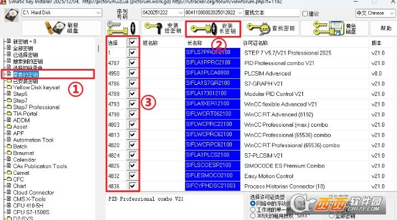
Task: Select CFC in the tree
Action: 18,179
